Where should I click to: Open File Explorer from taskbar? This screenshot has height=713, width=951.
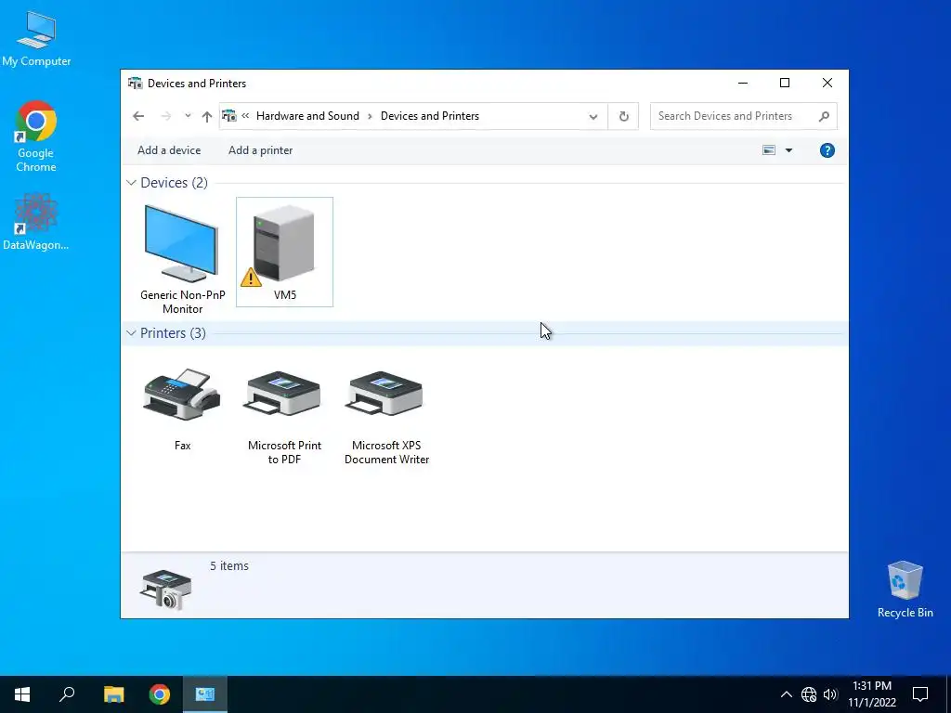(x=113, y=694)
